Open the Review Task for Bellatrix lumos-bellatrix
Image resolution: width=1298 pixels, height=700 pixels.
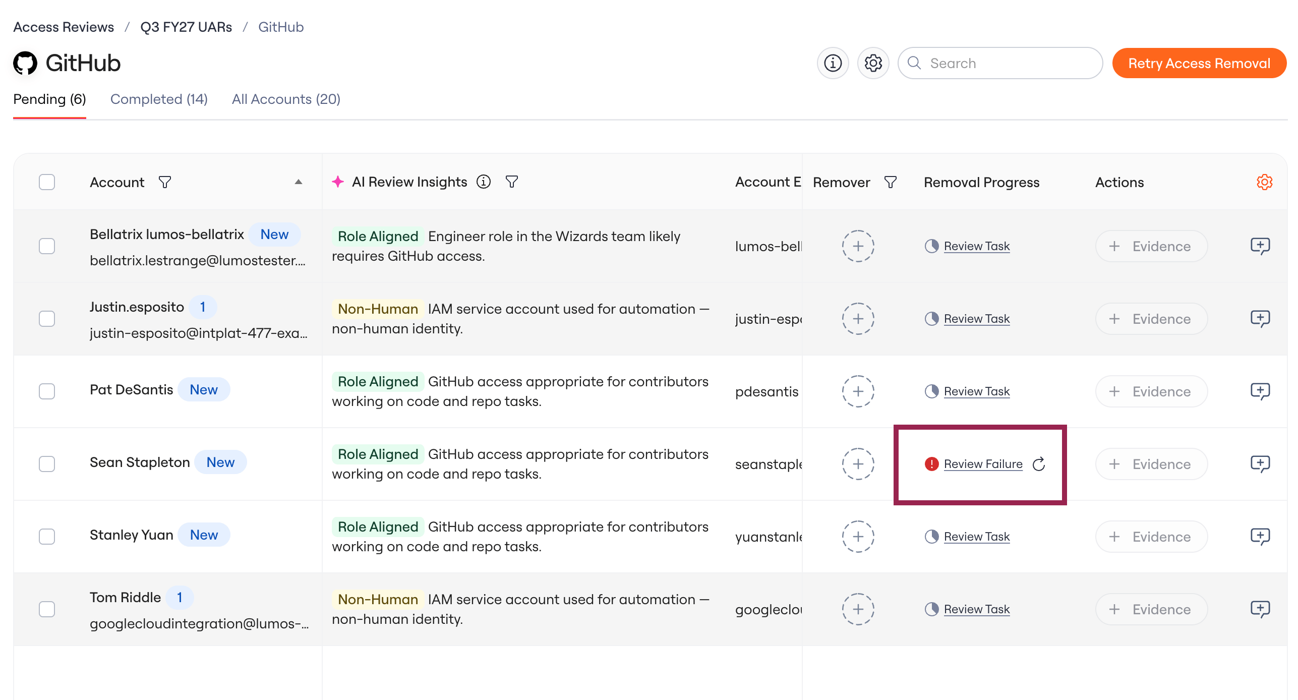click(976, 246)
